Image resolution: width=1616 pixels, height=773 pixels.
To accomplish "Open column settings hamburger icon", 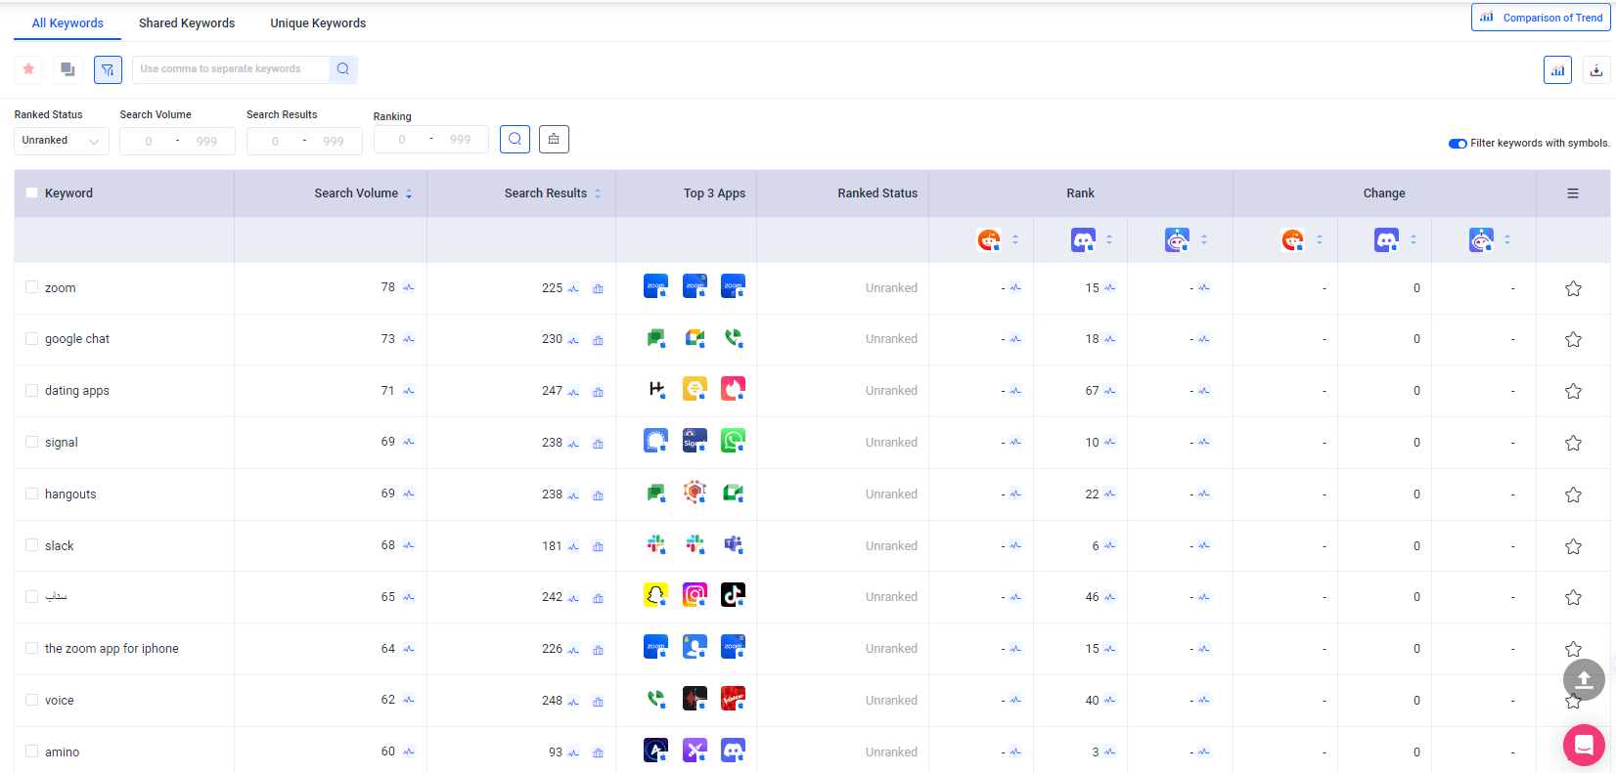I will (x=1573, y=193).
